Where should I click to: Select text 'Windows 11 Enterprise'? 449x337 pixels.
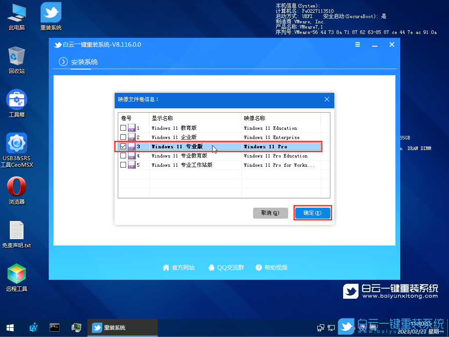272,137
